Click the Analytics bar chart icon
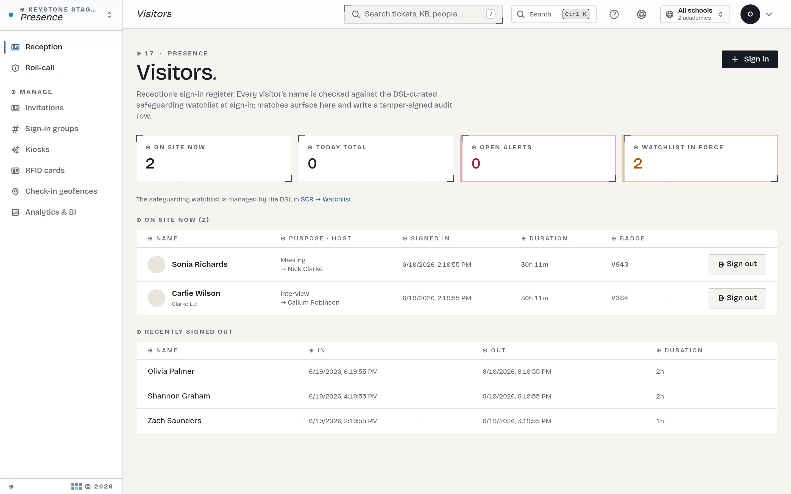Viewport: 791px width, 494px height. 15,212
